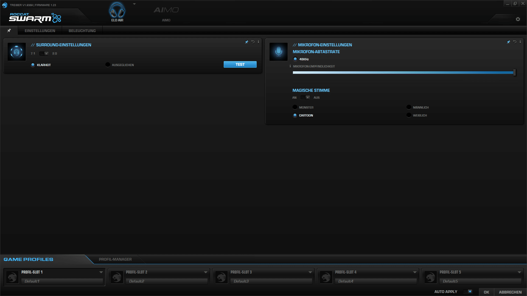
Task: Select the Ausgeglichen radio option
Action: (108, 65)
